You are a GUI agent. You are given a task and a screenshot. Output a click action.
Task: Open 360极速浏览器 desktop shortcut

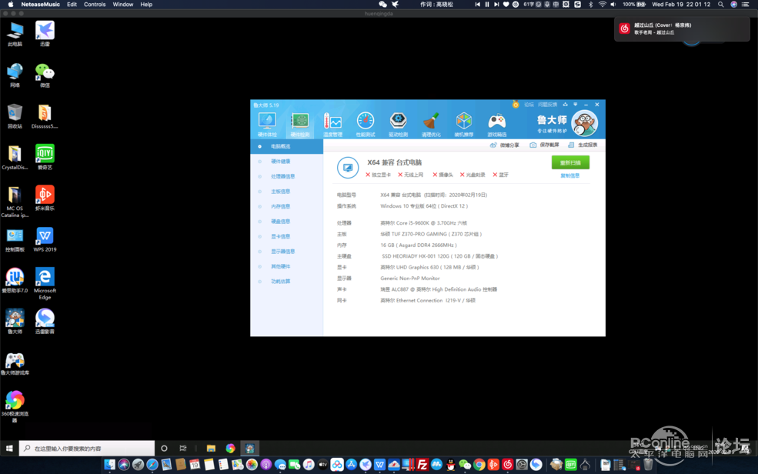(15, 407)
